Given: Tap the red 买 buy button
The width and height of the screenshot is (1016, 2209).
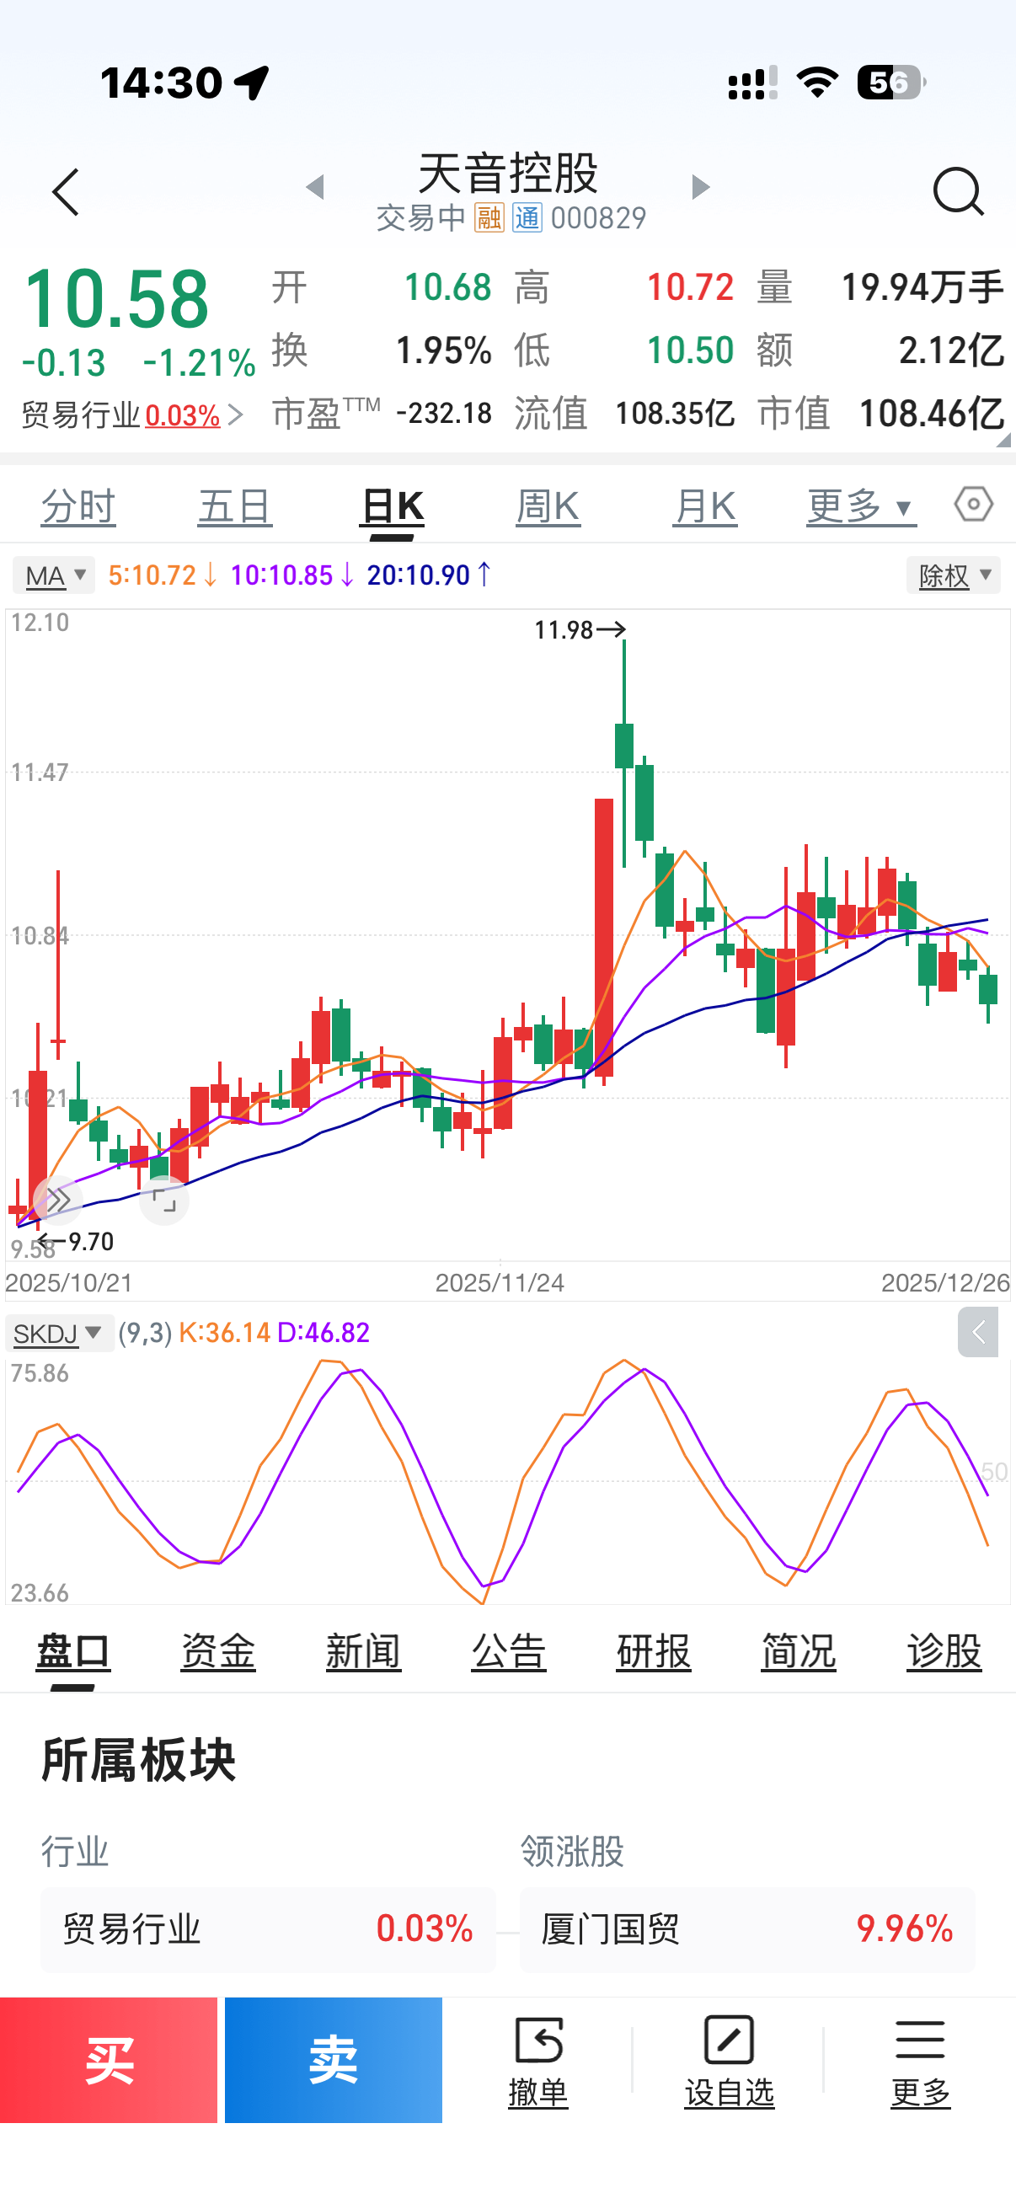Looking at the screenshot, I should coord(109,2060).
